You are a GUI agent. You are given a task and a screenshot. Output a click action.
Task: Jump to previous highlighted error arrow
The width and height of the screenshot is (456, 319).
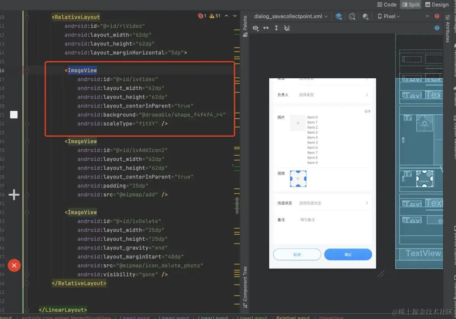(226, 16)
